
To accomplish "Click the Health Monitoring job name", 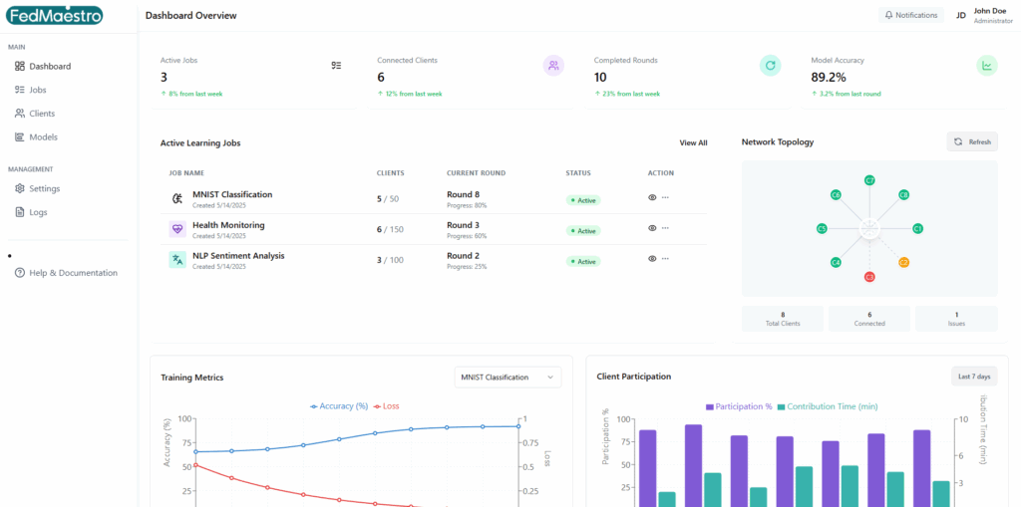I will pyautogui.click(x=228, y=225).
